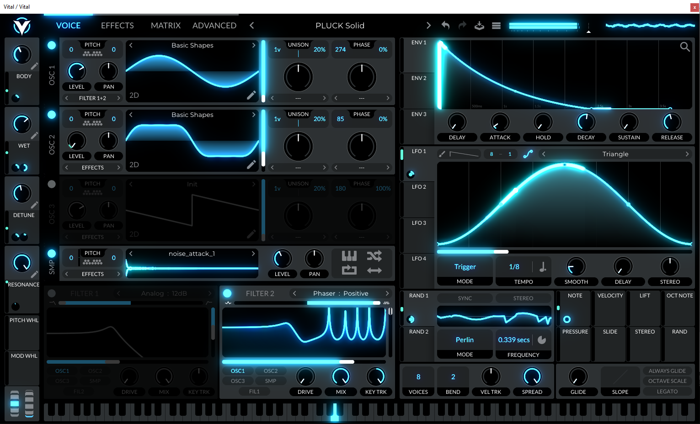Viewport: 700px width, 424px height.
Task: Click the envelope magnifier zoom icon
Action: pyautogui.click(x=684, y=47)
